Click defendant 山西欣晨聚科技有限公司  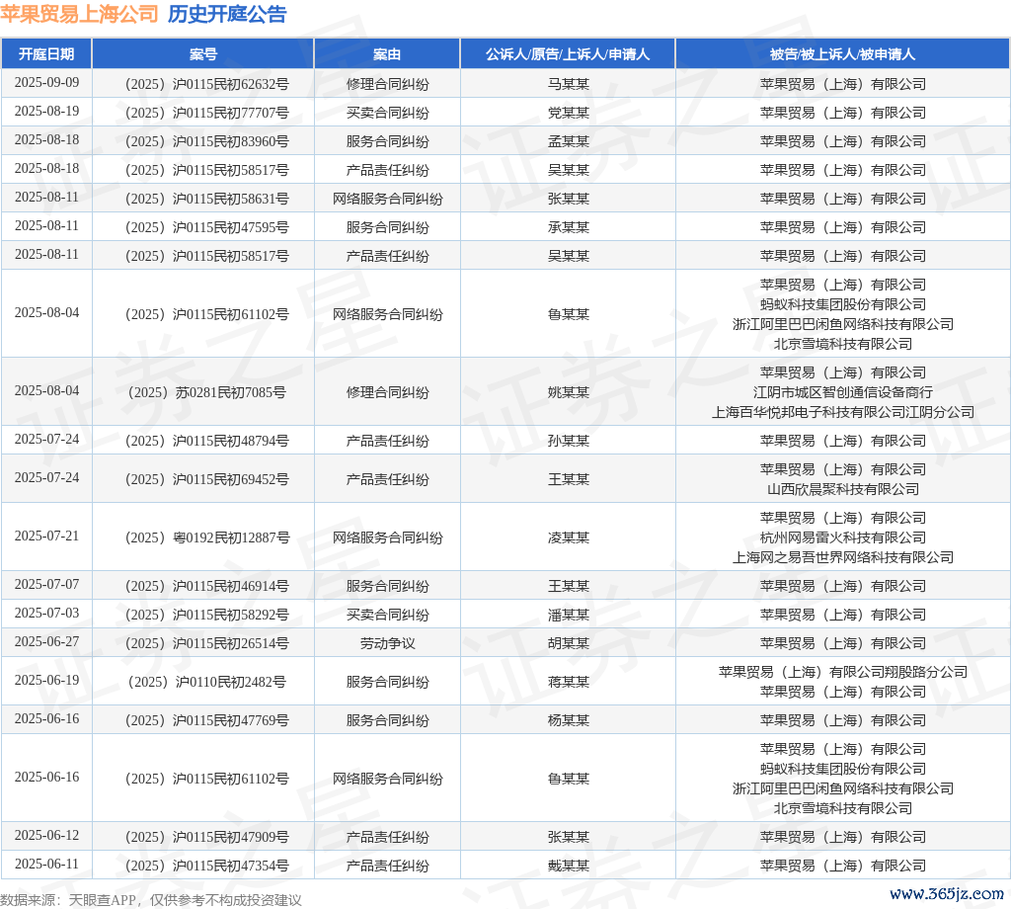click(x=842, y=489)
